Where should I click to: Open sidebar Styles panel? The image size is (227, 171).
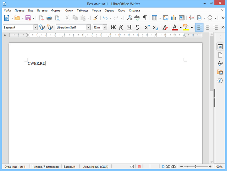[220, 64]
